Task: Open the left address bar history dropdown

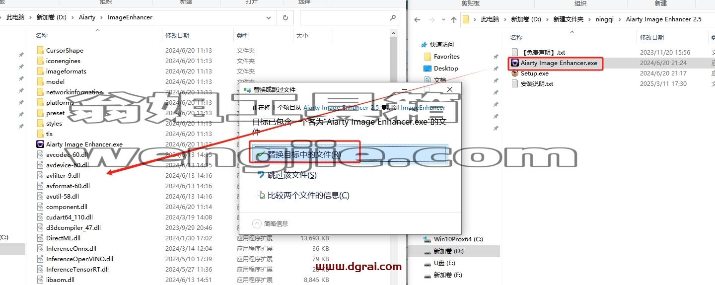Action: (x=269, y=17)
